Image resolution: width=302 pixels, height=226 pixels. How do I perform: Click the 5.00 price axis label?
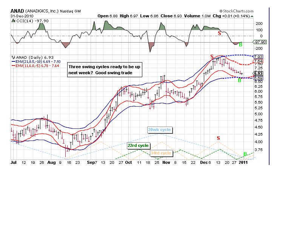point(259,114)
